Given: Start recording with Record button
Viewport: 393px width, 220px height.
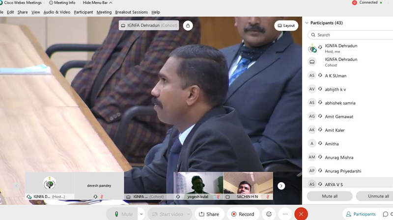Looking at the screenshot, I should 243,214.
